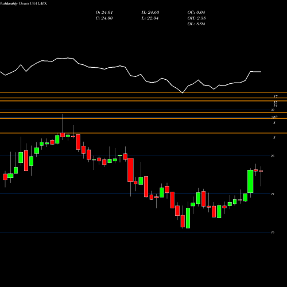Click the tall green candle before the last two
This screenshot has width=287, height=287.
point(250,181)
